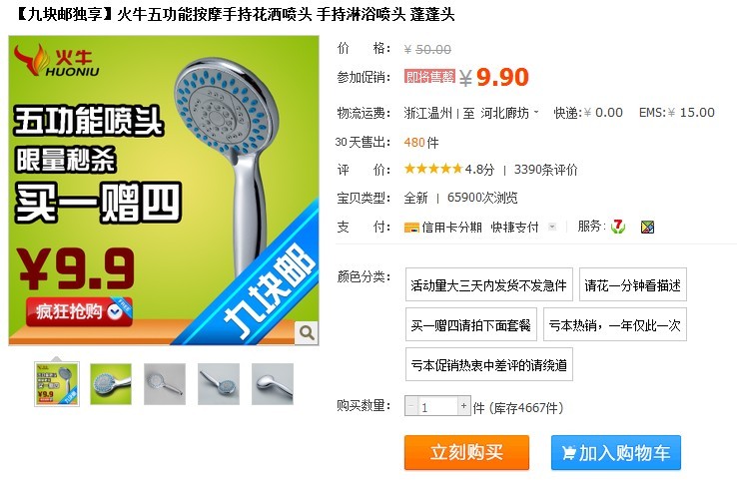Click the magnifier zoom icon on product image
The image size is (737, 480).
click(307, 333)
